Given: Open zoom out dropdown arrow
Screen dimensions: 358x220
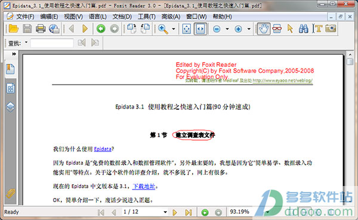Looking at the screenshot, I should coord(227,29).
